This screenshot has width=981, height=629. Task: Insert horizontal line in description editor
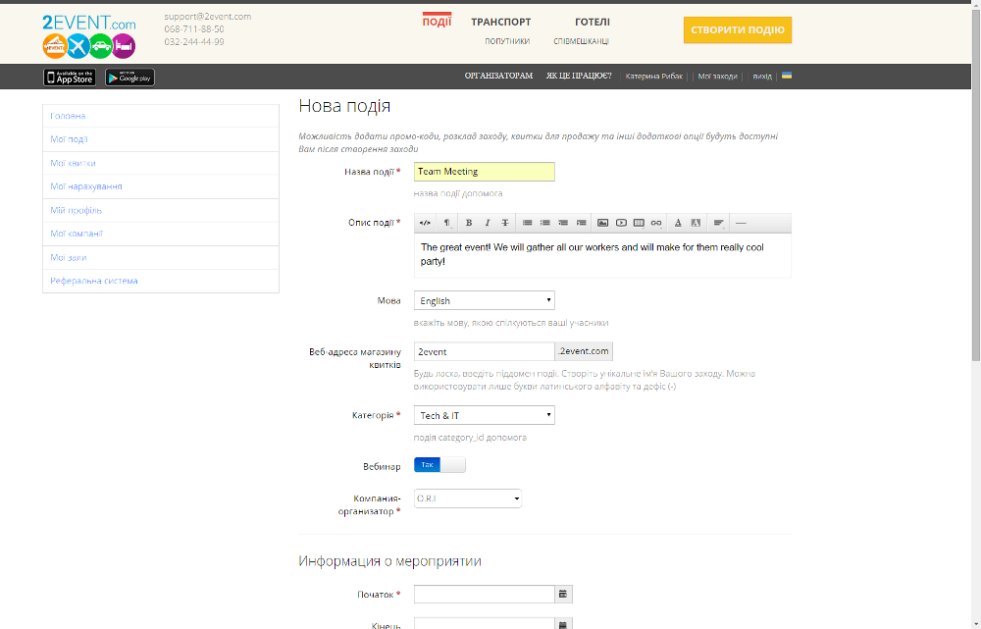tap(741, 223)
